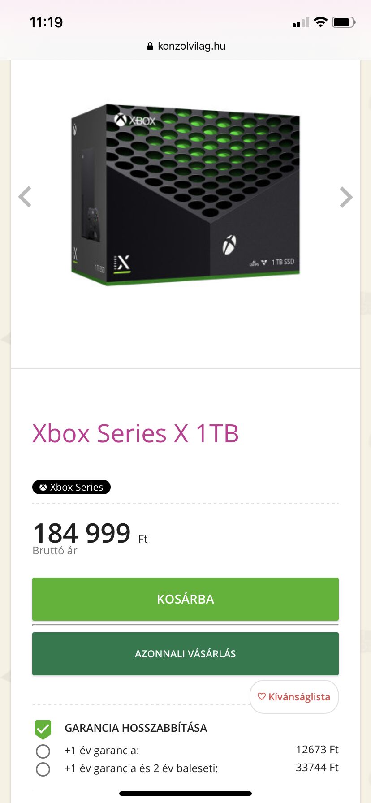The height and width of the screenshot is (803, 371).
Task: Select +1 év garancia és 2 év baleseti
Action: 43,769
